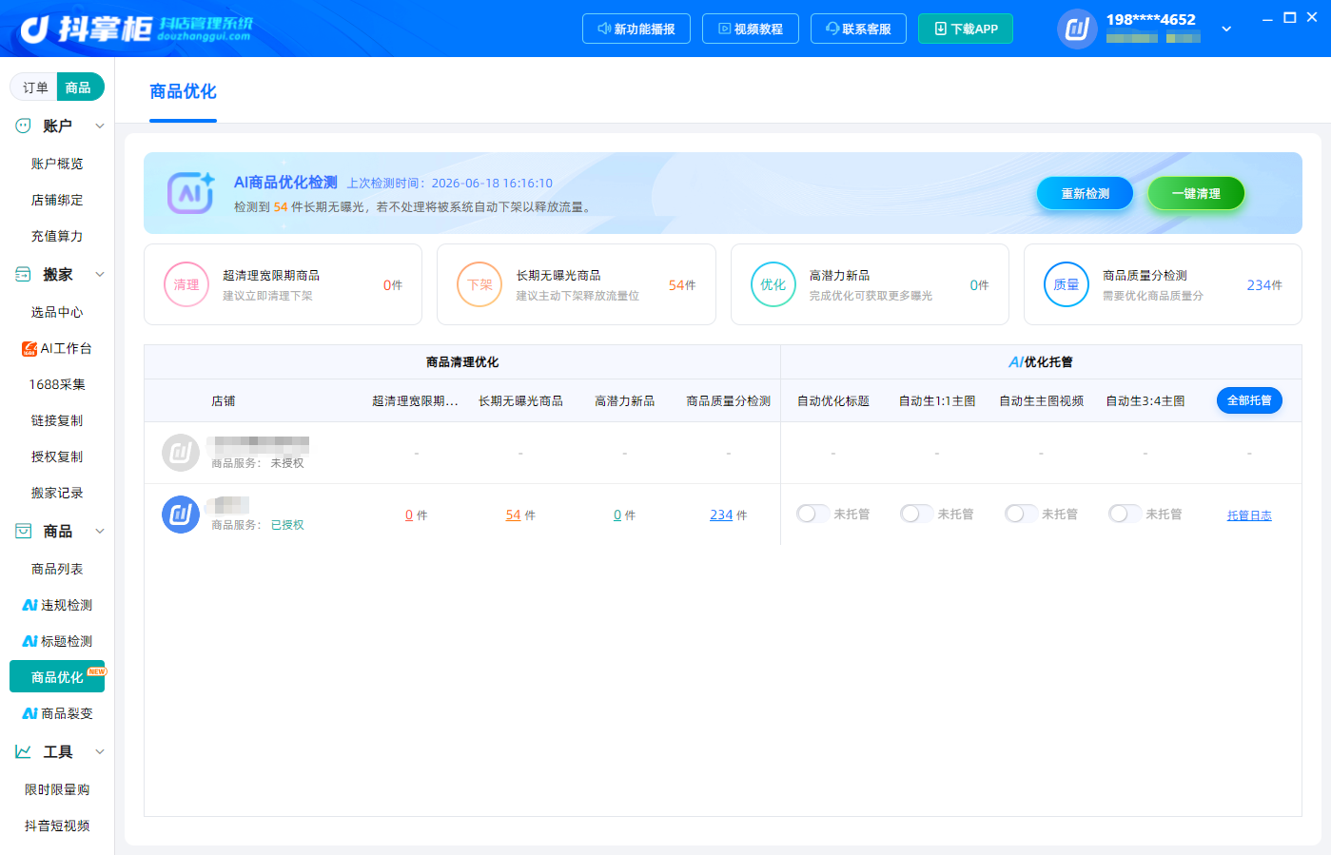
Task: Collapse the 账户 sidebar section chevron
Action: [x=99, y=126]
